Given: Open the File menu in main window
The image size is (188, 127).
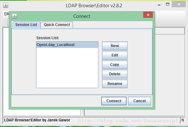Looking at the screenshot, I should [x=7, y=14].
